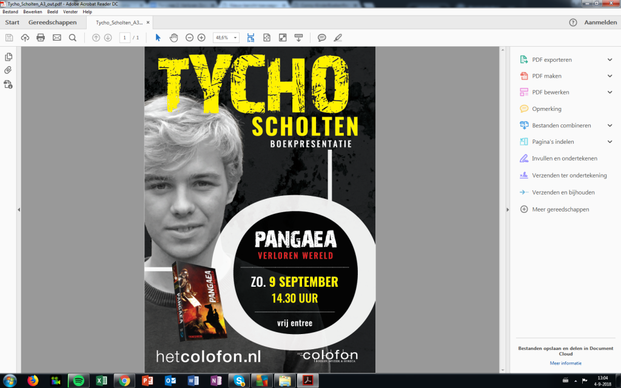Open Skype from the taskbar

[x=239, y=381]
